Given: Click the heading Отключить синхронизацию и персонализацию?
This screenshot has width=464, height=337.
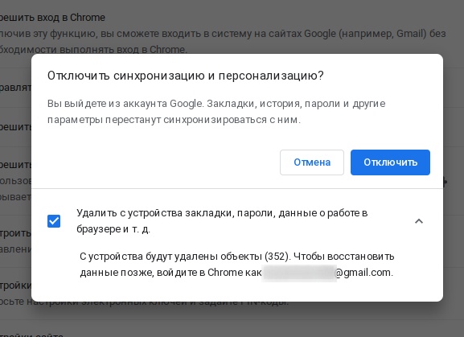Looking at the screenshot, I should 186,76.
